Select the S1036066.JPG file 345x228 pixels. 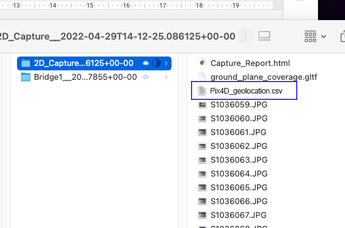click(x=239, y=202)
